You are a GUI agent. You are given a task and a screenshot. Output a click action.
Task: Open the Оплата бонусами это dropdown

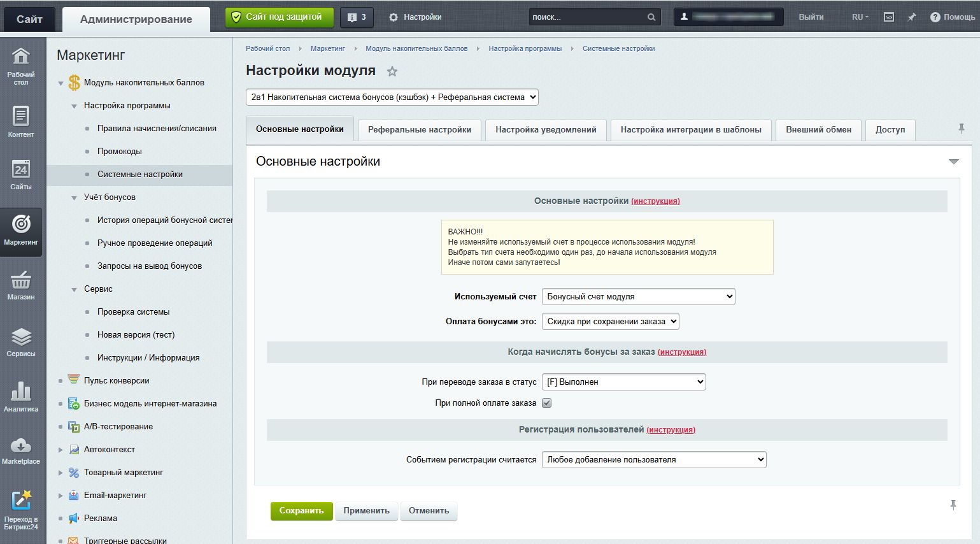coord(610,322)
